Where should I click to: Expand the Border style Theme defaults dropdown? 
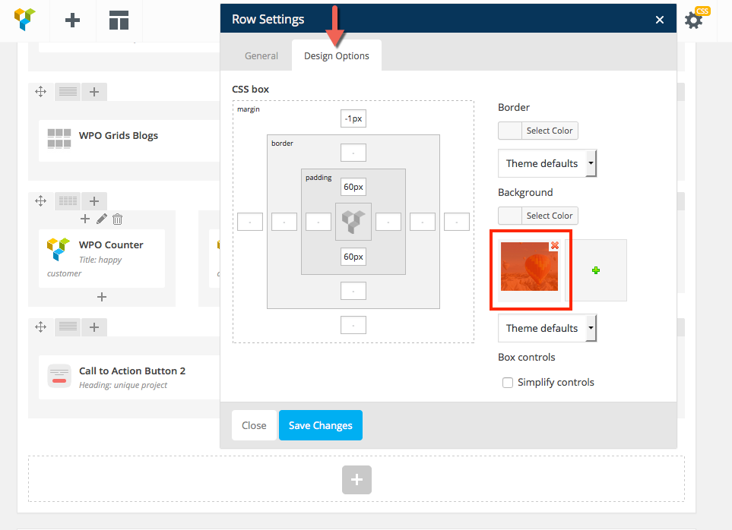(547, 163)
